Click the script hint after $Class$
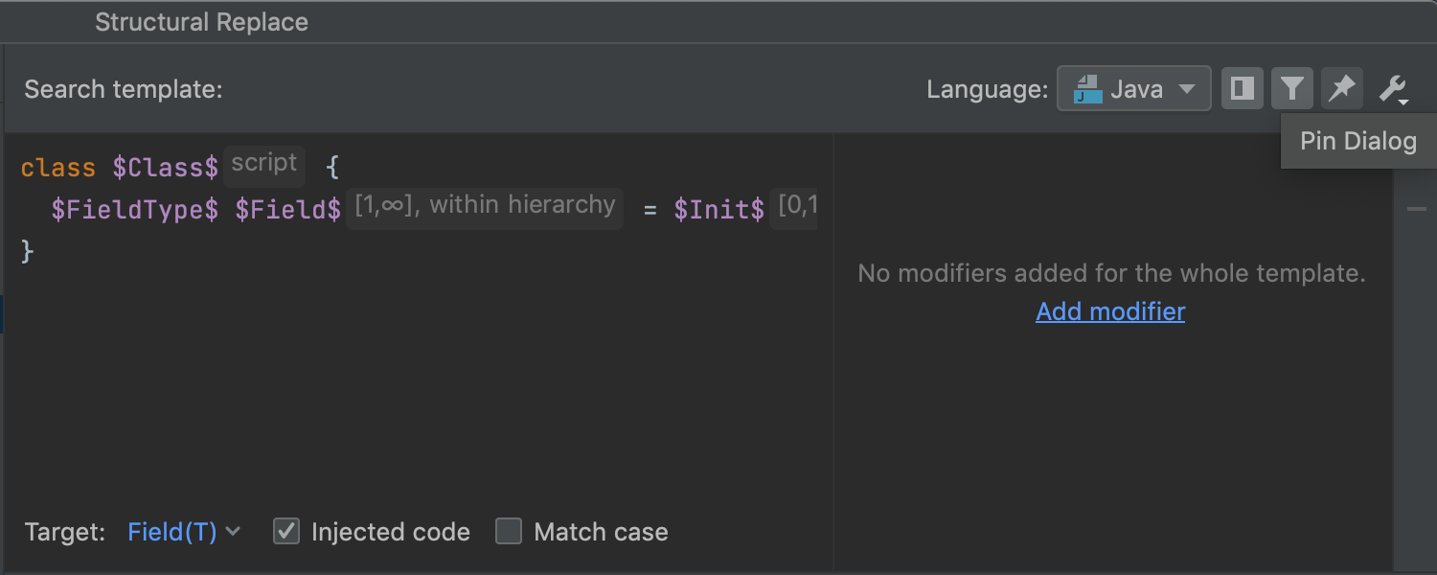Image resolution: width=1437 pixels, height=575 pixels. click(x=264, y=164)
